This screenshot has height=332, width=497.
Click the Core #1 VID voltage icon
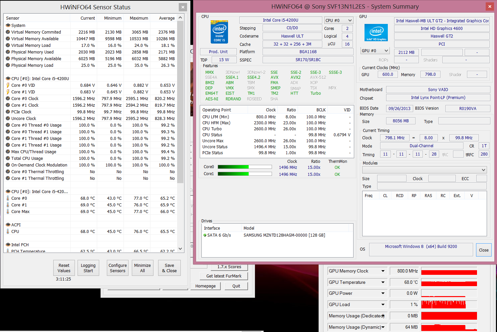(8, 92)
